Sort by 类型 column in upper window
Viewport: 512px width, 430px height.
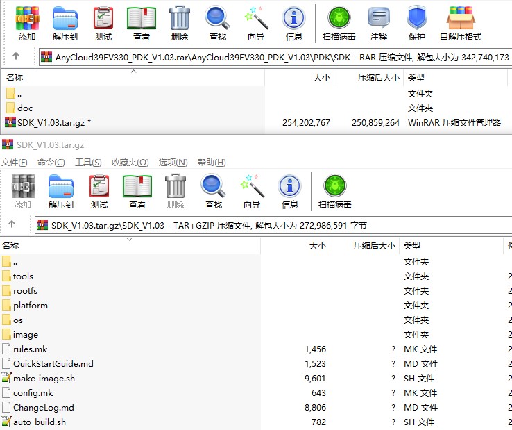tap(456, 78)
